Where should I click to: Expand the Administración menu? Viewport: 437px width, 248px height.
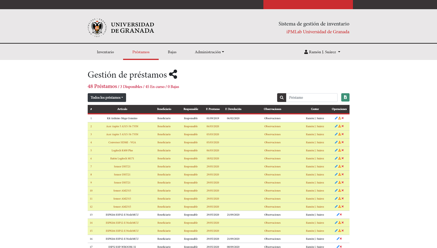(x=209, y=52)
